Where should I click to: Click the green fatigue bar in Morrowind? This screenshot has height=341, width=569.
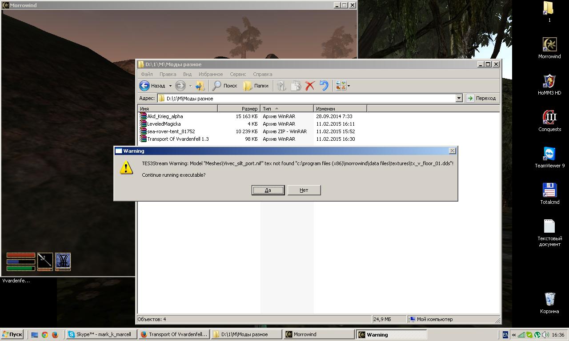coord(20,268)
